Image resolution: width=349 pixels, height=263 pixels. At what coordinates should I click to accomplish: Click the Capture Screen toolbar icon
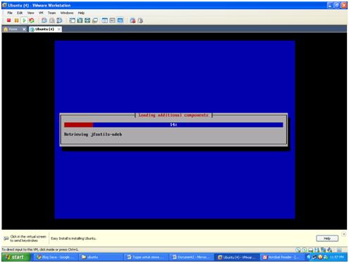click(133, 20)
